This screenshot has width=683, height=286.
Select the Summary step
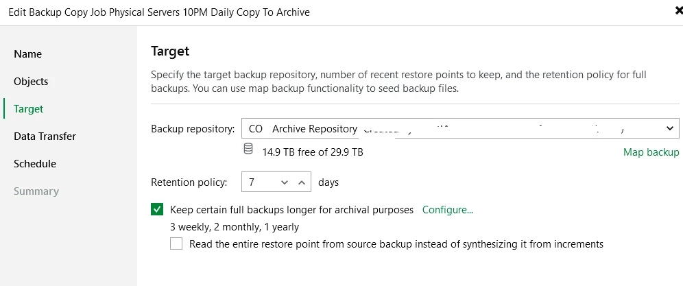(36, 191)
